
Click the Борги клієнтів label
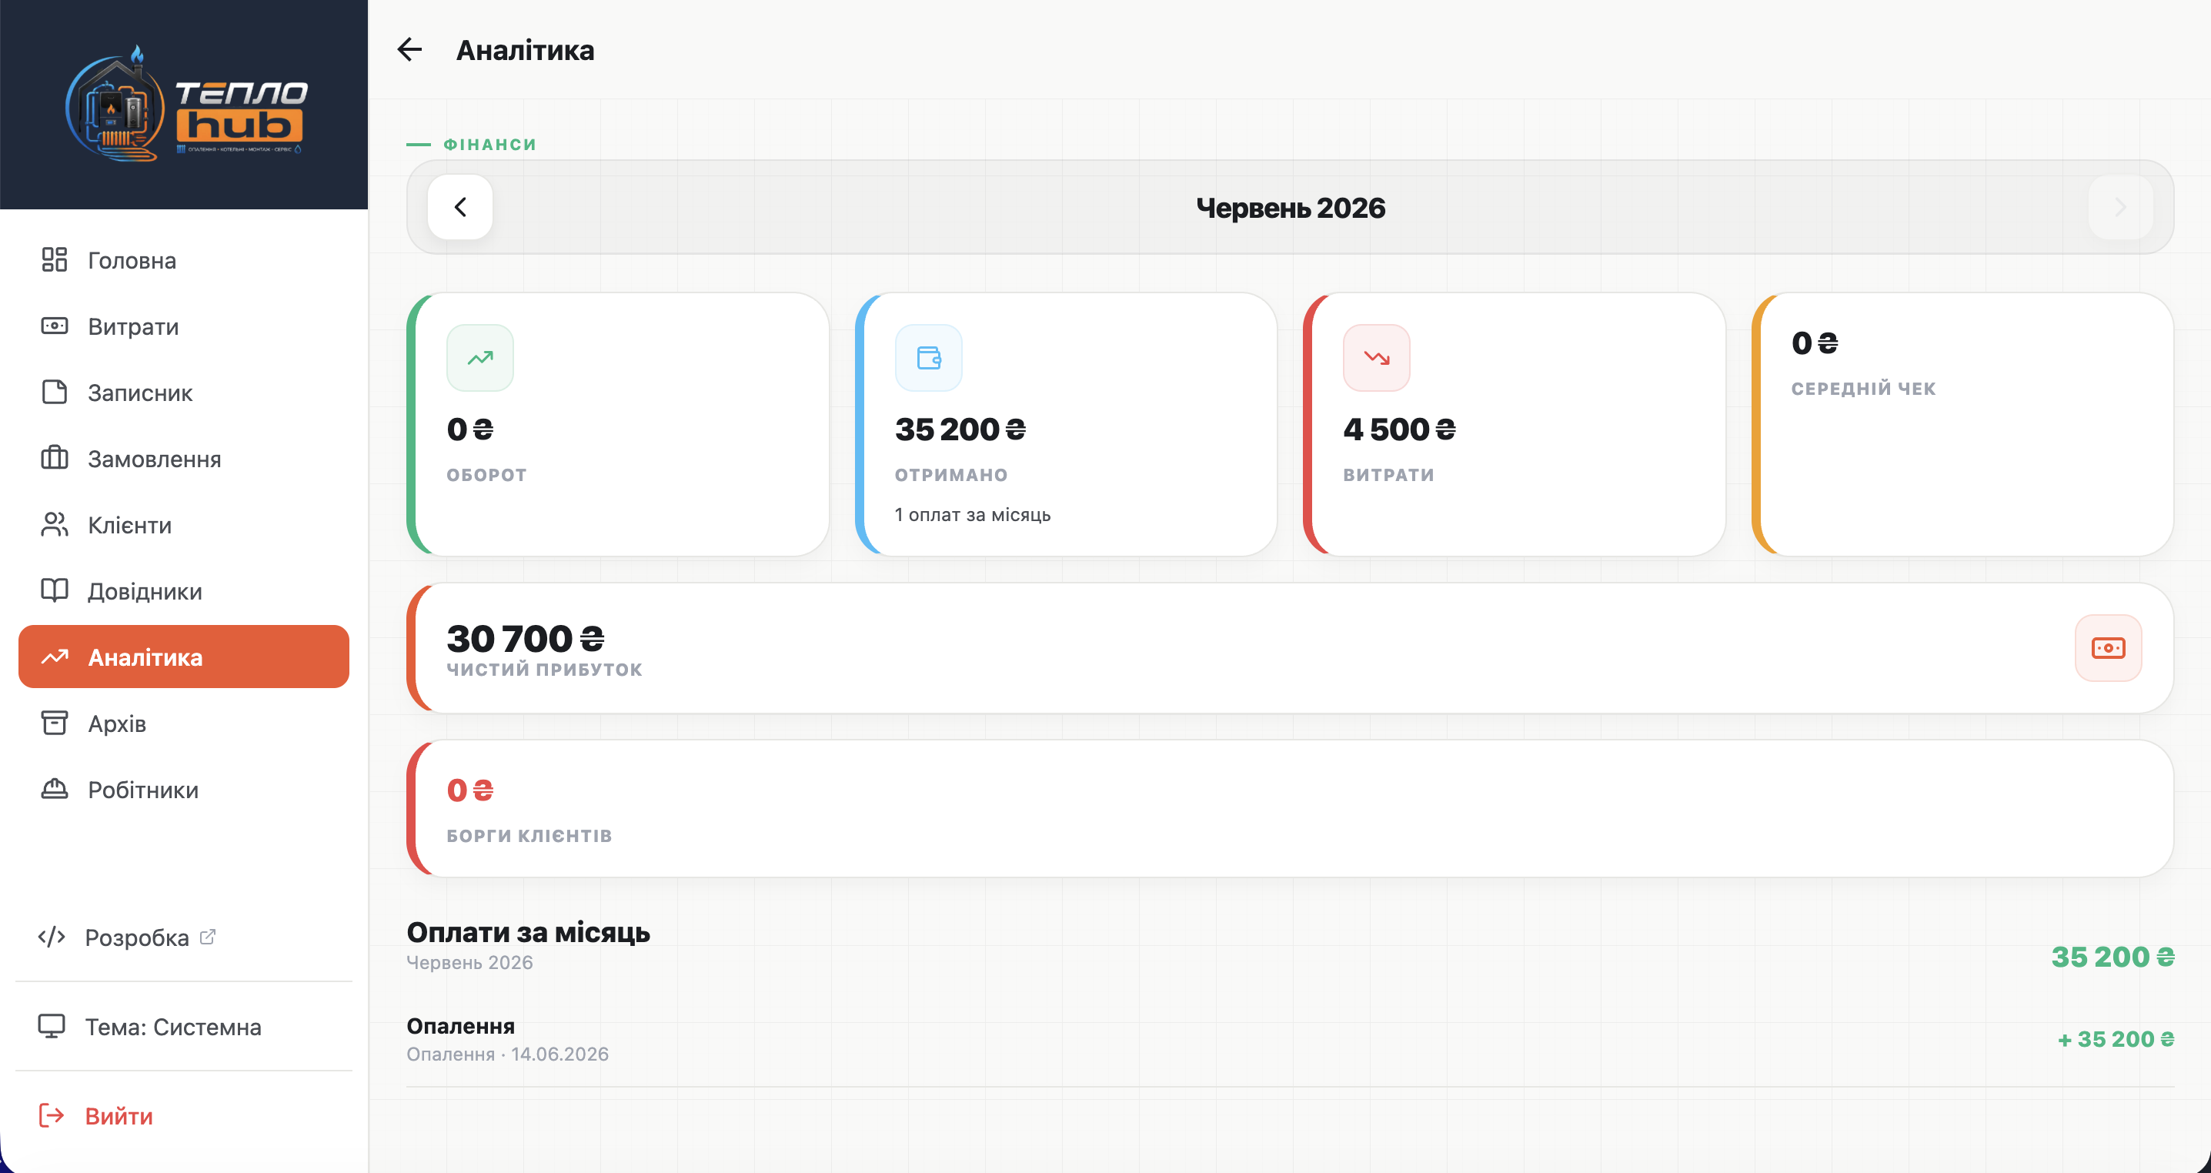tap(529, 836)
